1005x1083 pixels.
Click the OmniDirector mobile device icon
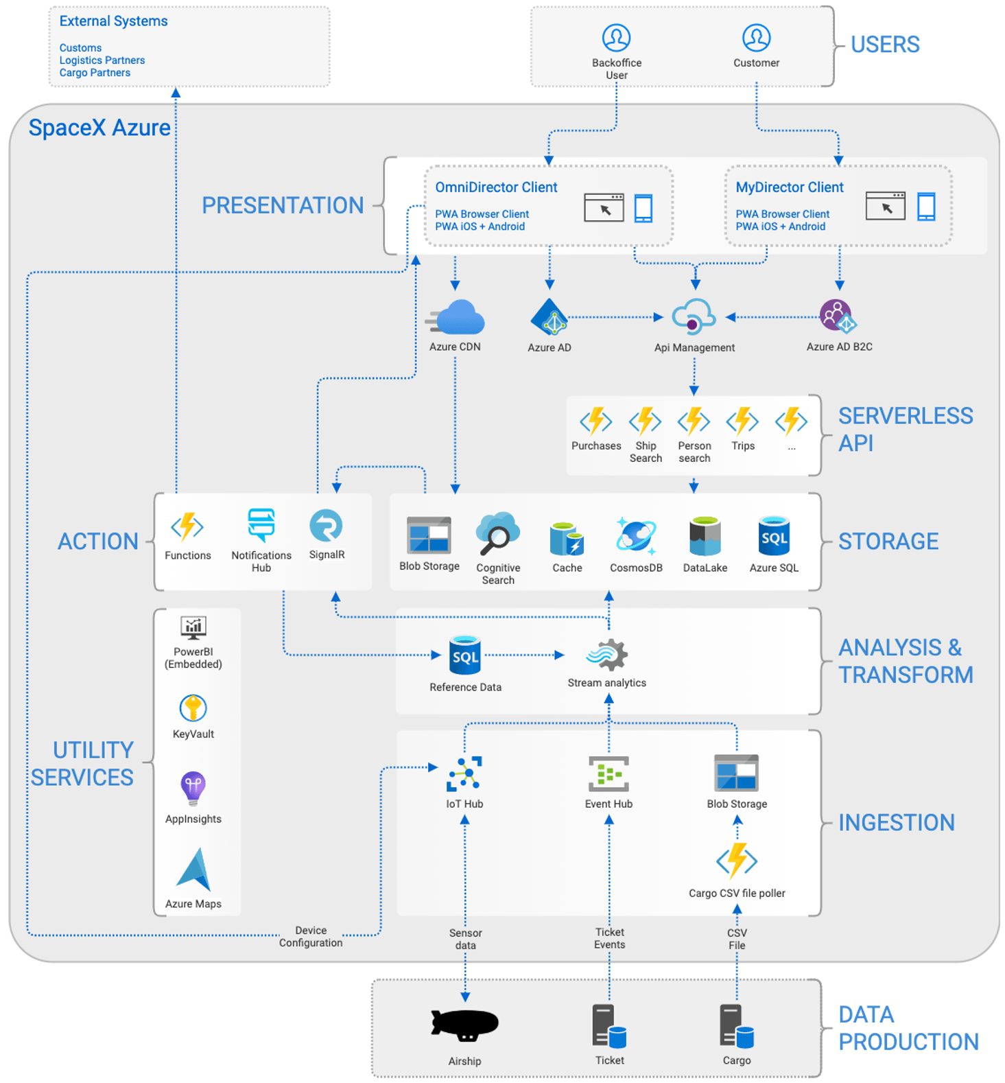[x=643, y=208]
